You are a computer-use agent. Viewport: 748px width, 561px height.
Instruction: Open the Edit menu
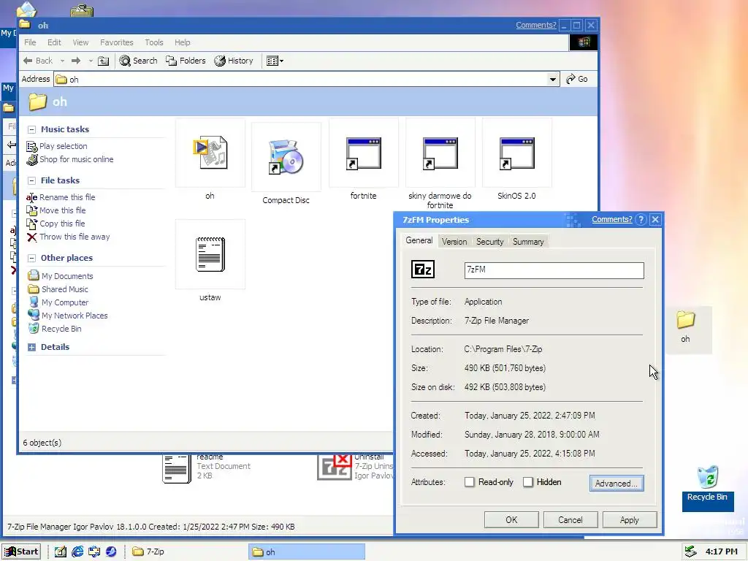pos(54,42)
